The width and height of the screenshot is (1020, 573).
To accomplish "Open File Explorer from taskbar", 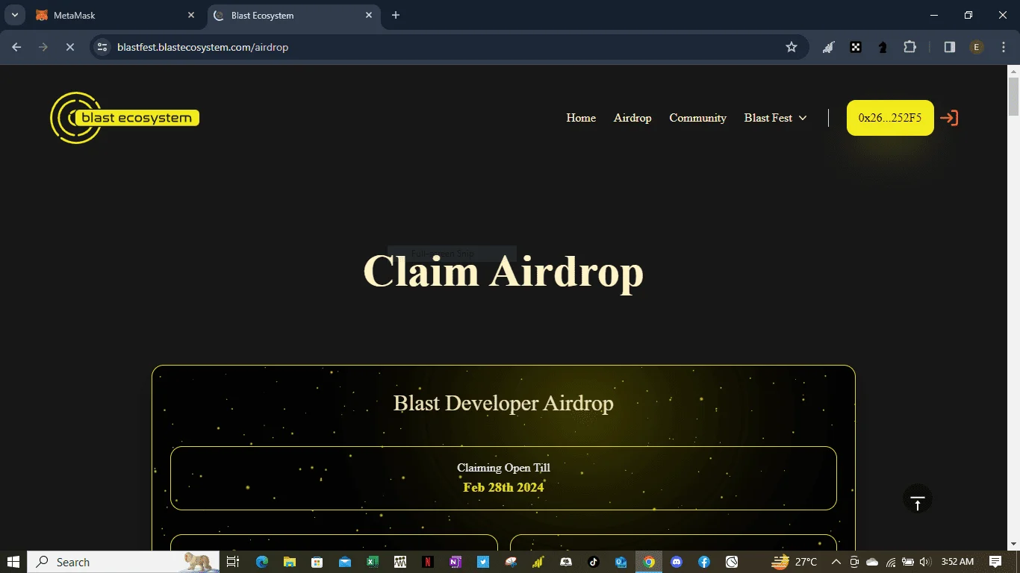I will (290, 562).
